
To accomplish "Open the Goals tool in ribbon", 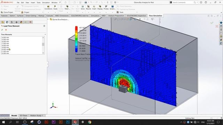I will 55,8.
